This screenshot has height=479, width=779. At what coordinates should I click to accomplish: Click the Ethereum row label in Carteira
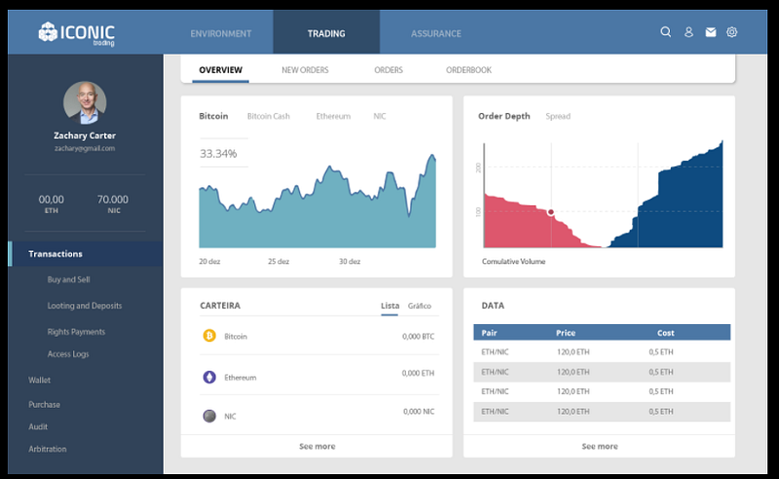[241, 378]
